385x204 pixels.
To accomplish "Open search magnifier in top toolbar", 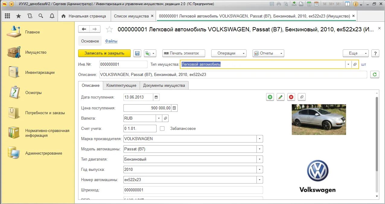I will coord(41,16).
